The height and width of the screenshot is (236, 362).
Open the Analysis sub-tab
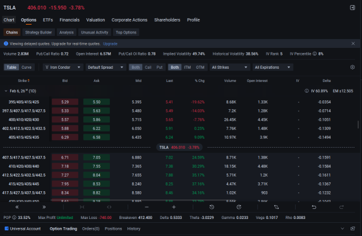[66, 32]
